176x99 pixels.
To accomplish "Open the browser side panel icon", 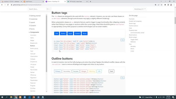I will pos(168,5).
